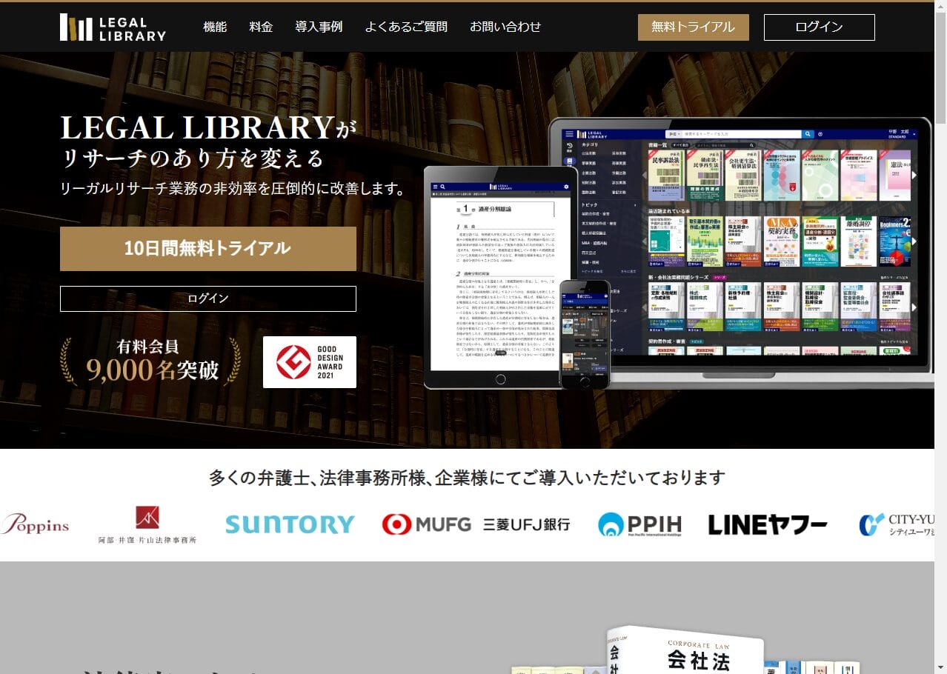Open よくあるご質問 from the top navigation
This screenshot has height=674, width=947.
pyautogui.click(x=406, y=27)
